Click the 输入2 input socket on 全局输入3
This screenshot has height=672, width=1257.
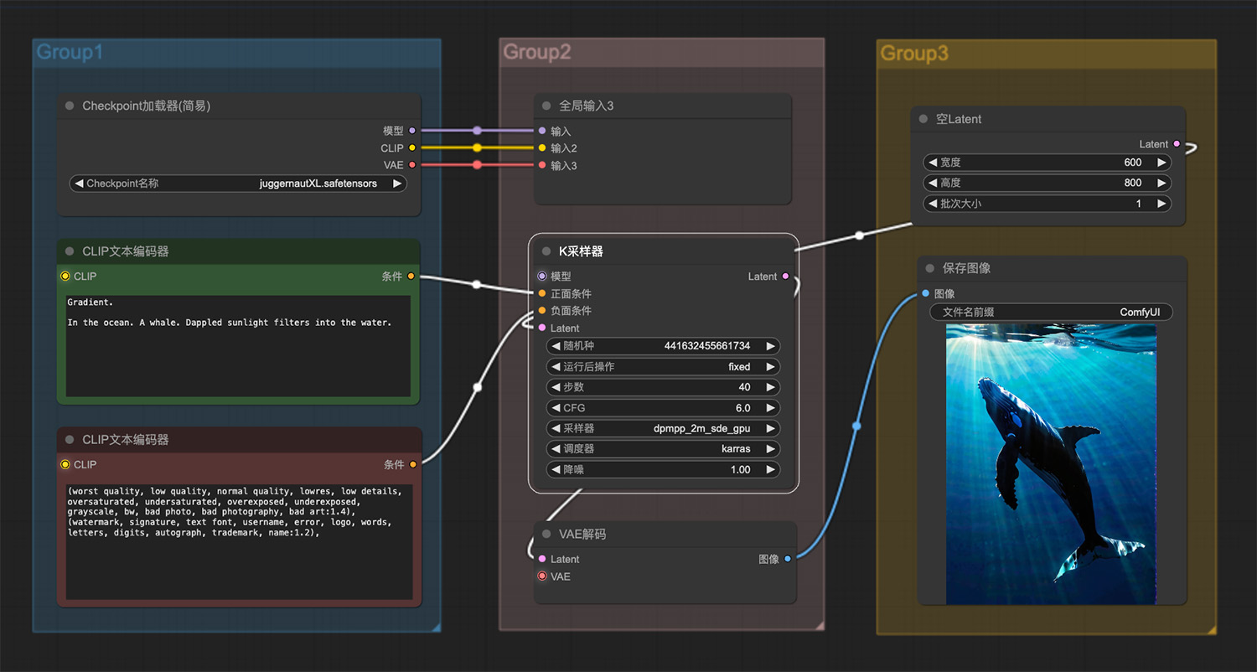point(542,147)
